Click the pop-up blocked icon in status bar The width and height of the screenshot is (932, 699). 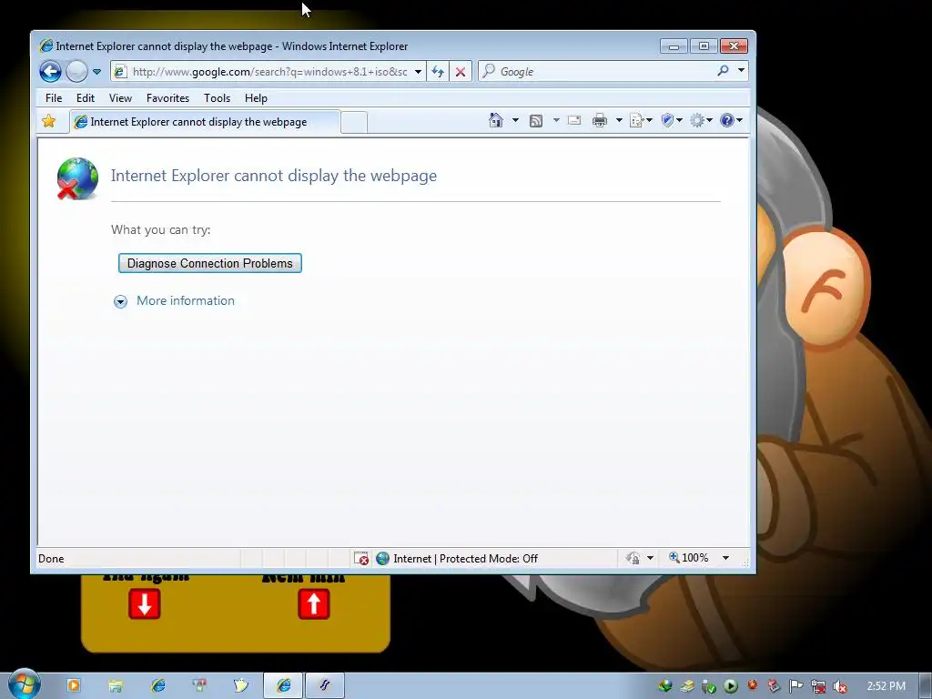360,558
